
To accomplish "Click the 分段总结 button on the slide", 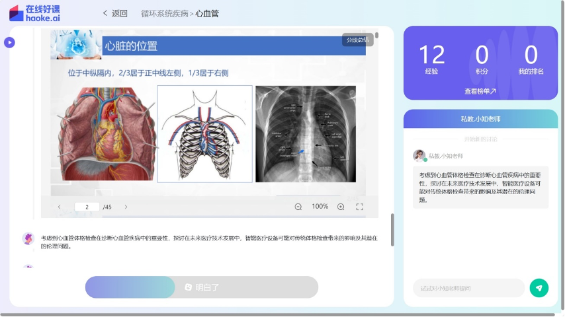I will (357, 40).
